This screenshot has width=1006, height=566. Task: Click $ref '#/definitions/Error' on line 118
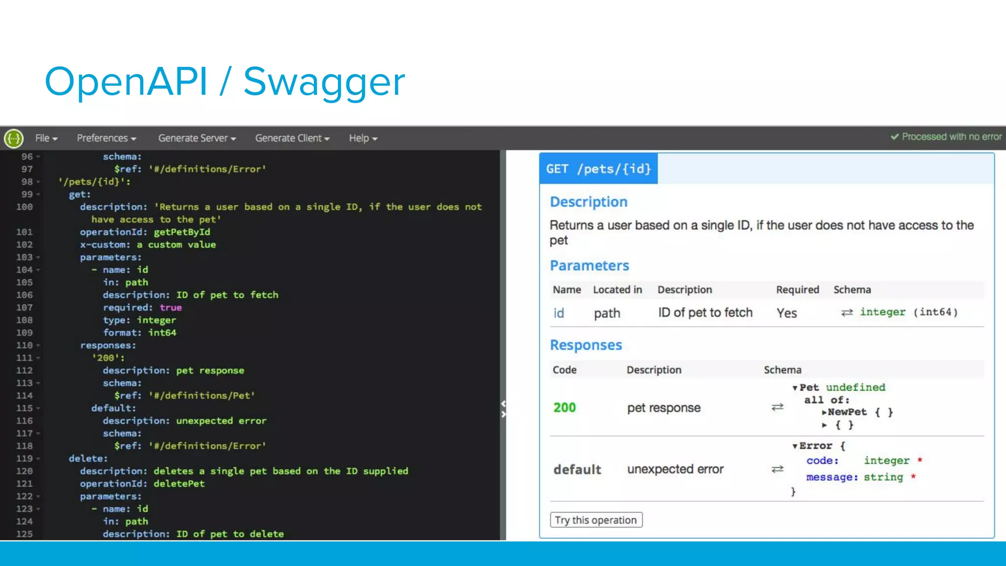coord(190,446)
